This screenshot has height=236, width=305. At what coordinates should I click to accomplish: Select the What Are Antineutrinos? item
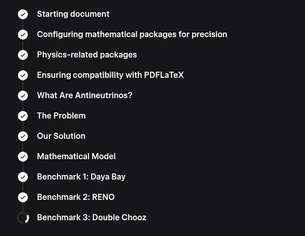click(x=84, y=96)
